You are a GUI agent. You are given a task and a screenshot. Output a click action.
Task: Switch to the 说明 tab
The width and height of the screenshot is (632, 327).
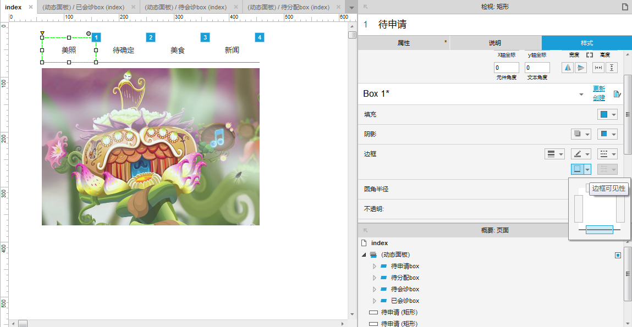(x=495, y=43)
